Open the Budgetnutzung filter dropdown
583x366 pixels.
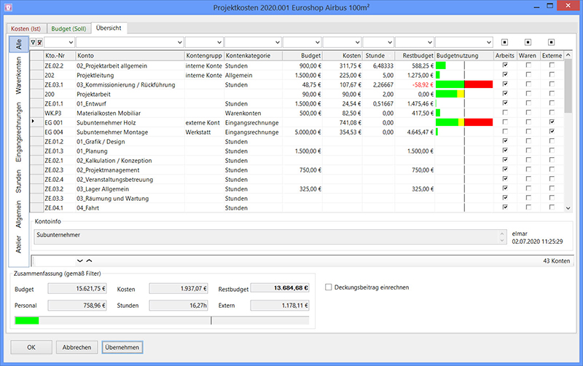488,43
